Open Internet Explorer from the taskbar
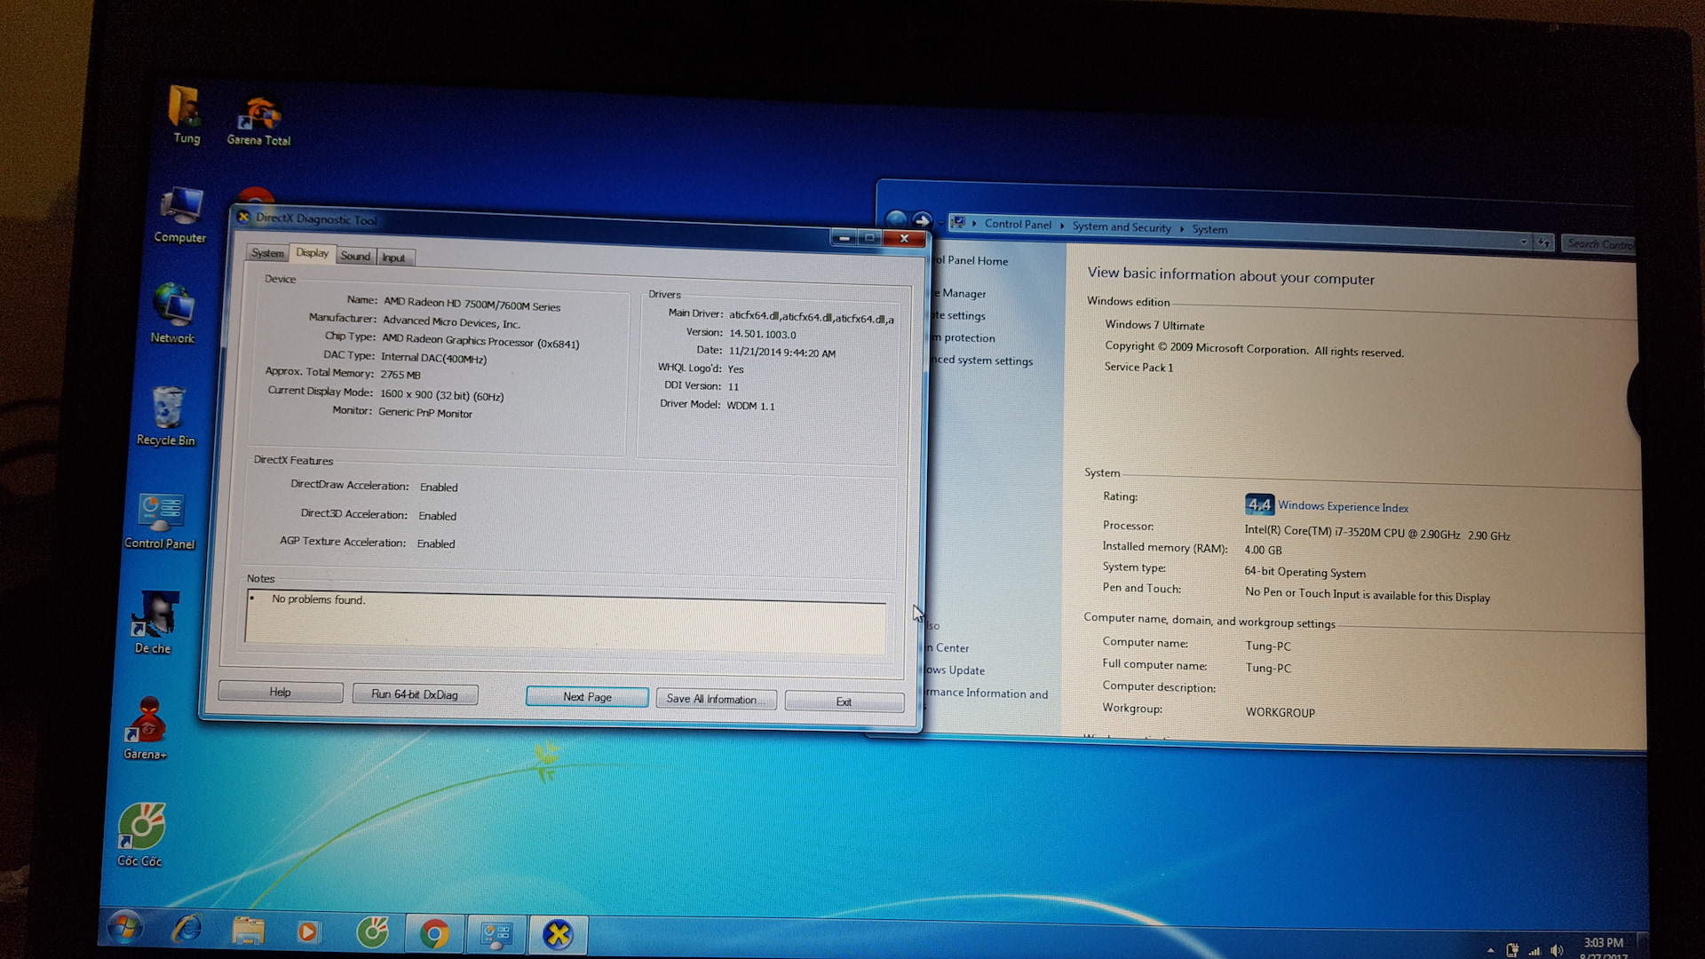The width and height of the screenshot is (1705, 959). click(x=186, y=929)
